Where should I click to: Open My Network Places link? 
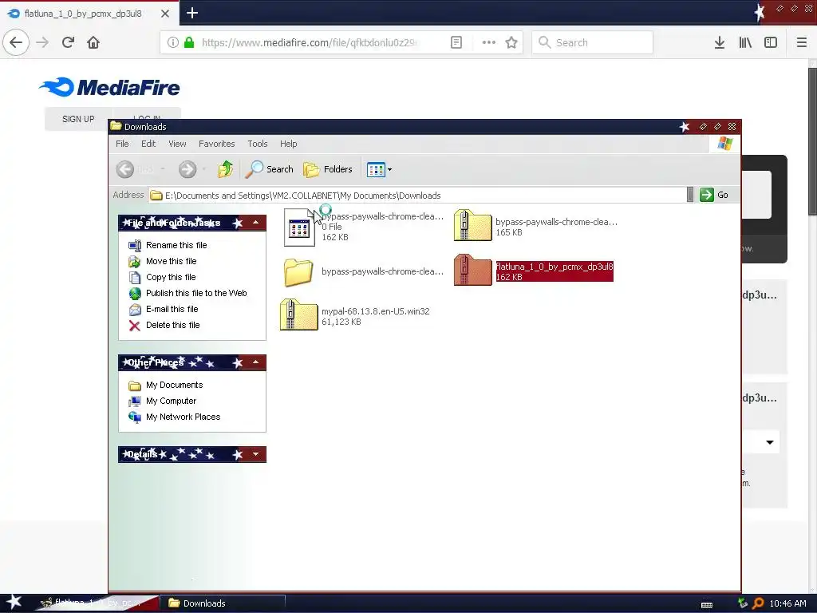(183, 417)
